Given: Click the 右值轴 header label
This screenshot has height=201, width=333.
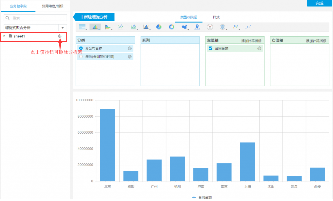Looking at the screenshot, I should [x=277, y=40].
